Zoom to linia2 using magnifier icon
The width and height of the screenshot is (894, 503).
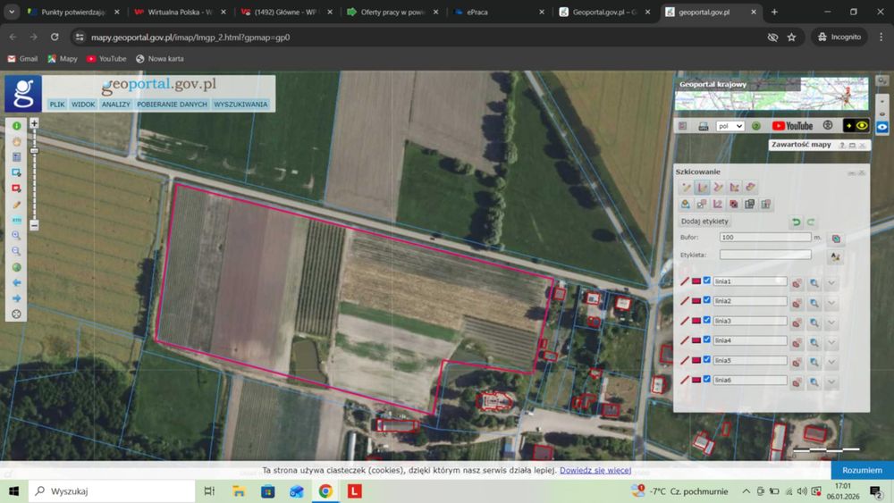814,303
